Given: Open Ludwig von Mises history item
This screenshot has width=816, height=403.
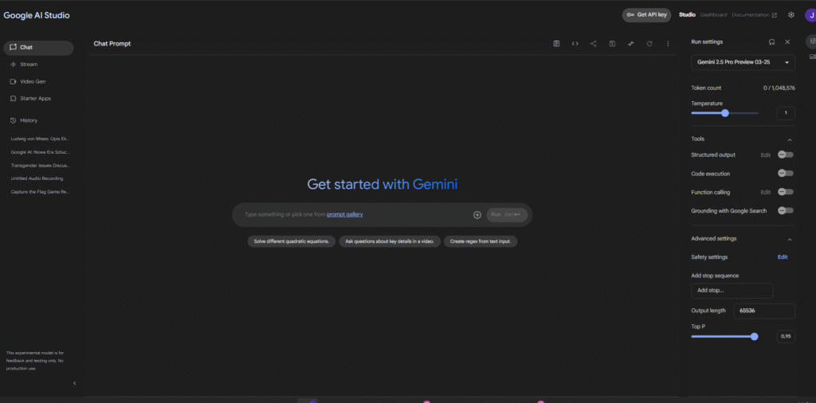Looking at the screenshot, I should 40,139.
